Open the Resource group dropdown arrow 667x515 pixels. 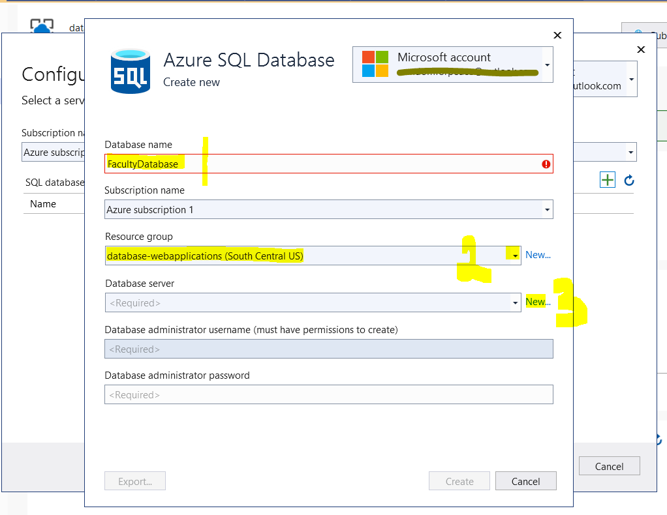point(515,256)
